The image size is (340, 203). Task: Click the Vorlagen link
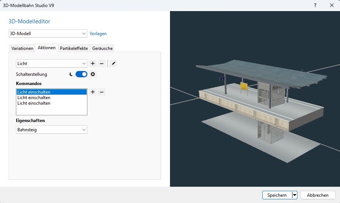pyautogui.click(x=98, y=34)
